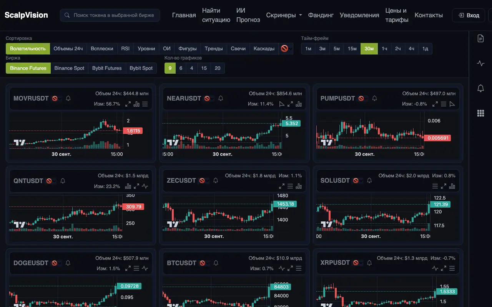Show 6 charts on the grid
This screenshot has width=492, height=307.
coord(181,68)
